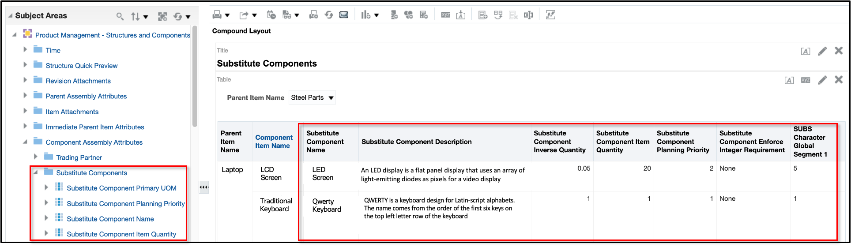The height and width of the screenshot is (247, 851).
Task: Open the Export analysis icon menu
Action: pyautogui.click(x=244, y=15)
